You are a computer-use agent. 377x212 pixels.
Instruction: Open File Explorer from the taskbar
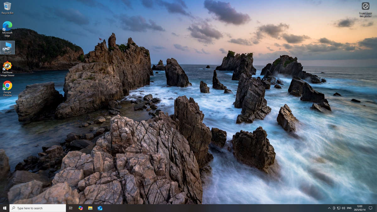coord(90,208)
